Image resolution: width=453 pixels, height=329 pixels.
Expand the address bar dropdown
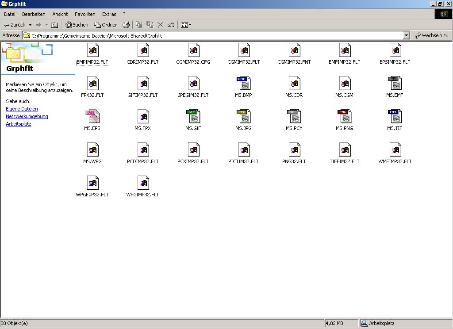[406, 35]
